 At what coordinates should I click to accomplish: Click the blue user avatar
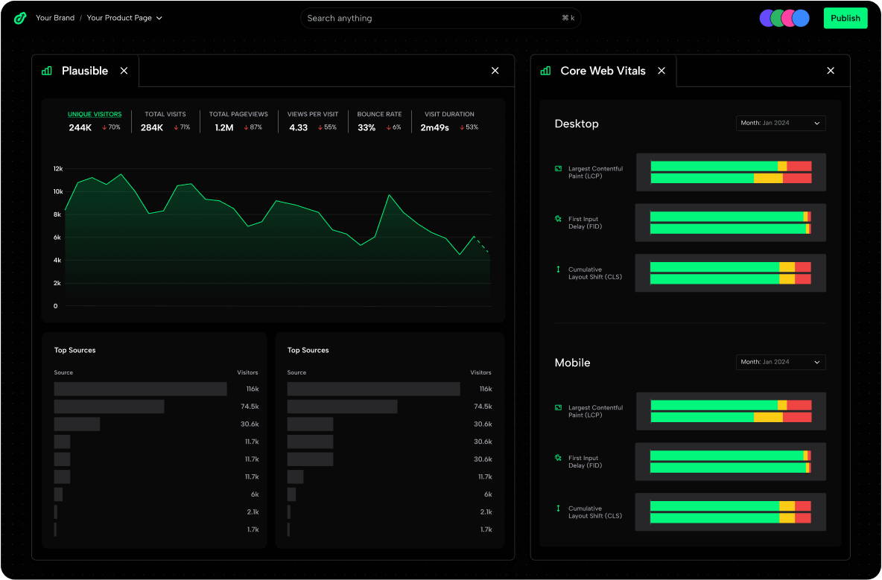[801, 18]
